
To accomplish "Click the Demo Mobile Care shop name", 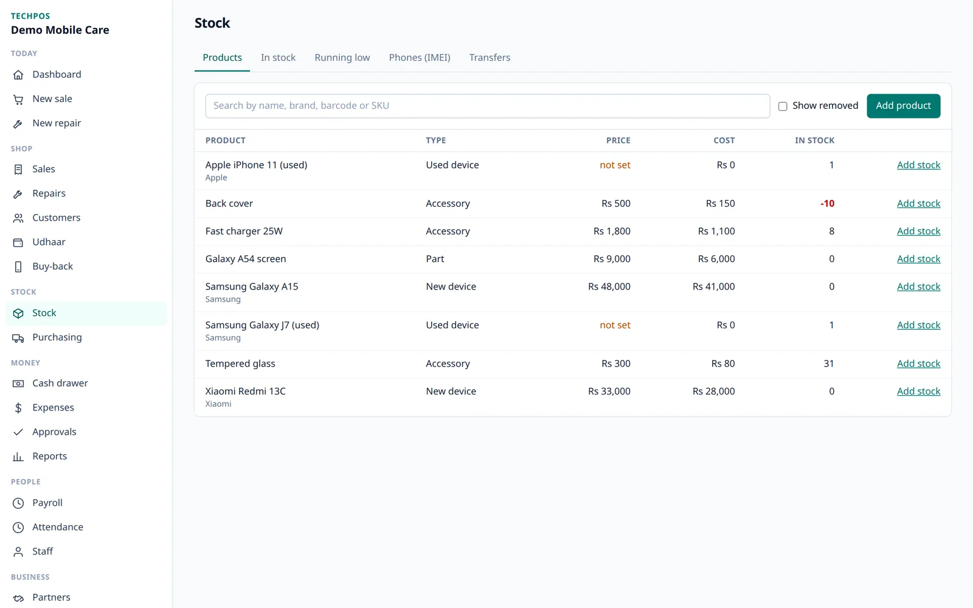I will (x=60, y=30).
